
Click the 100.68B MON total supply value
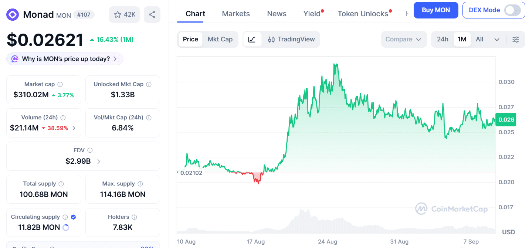click(44, 194)
